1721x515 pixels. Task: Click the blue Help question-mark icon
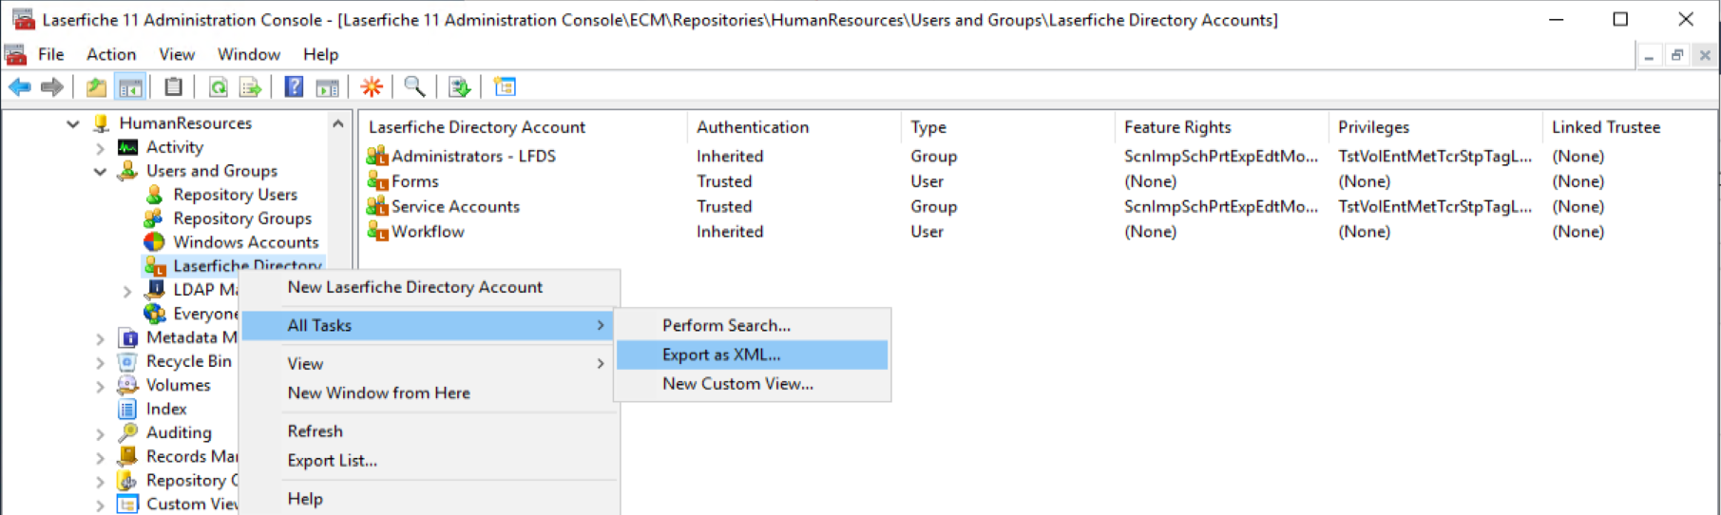295,87
